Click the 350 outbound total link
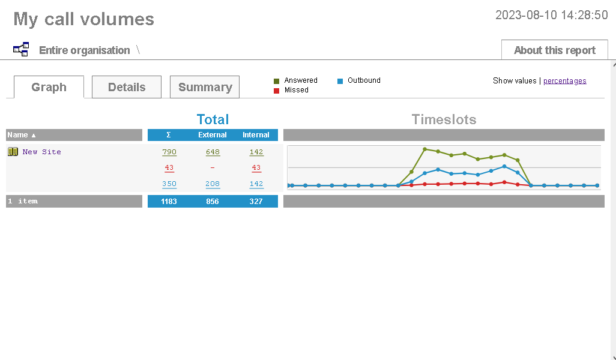The image size is (616, 360). (169, 184)
